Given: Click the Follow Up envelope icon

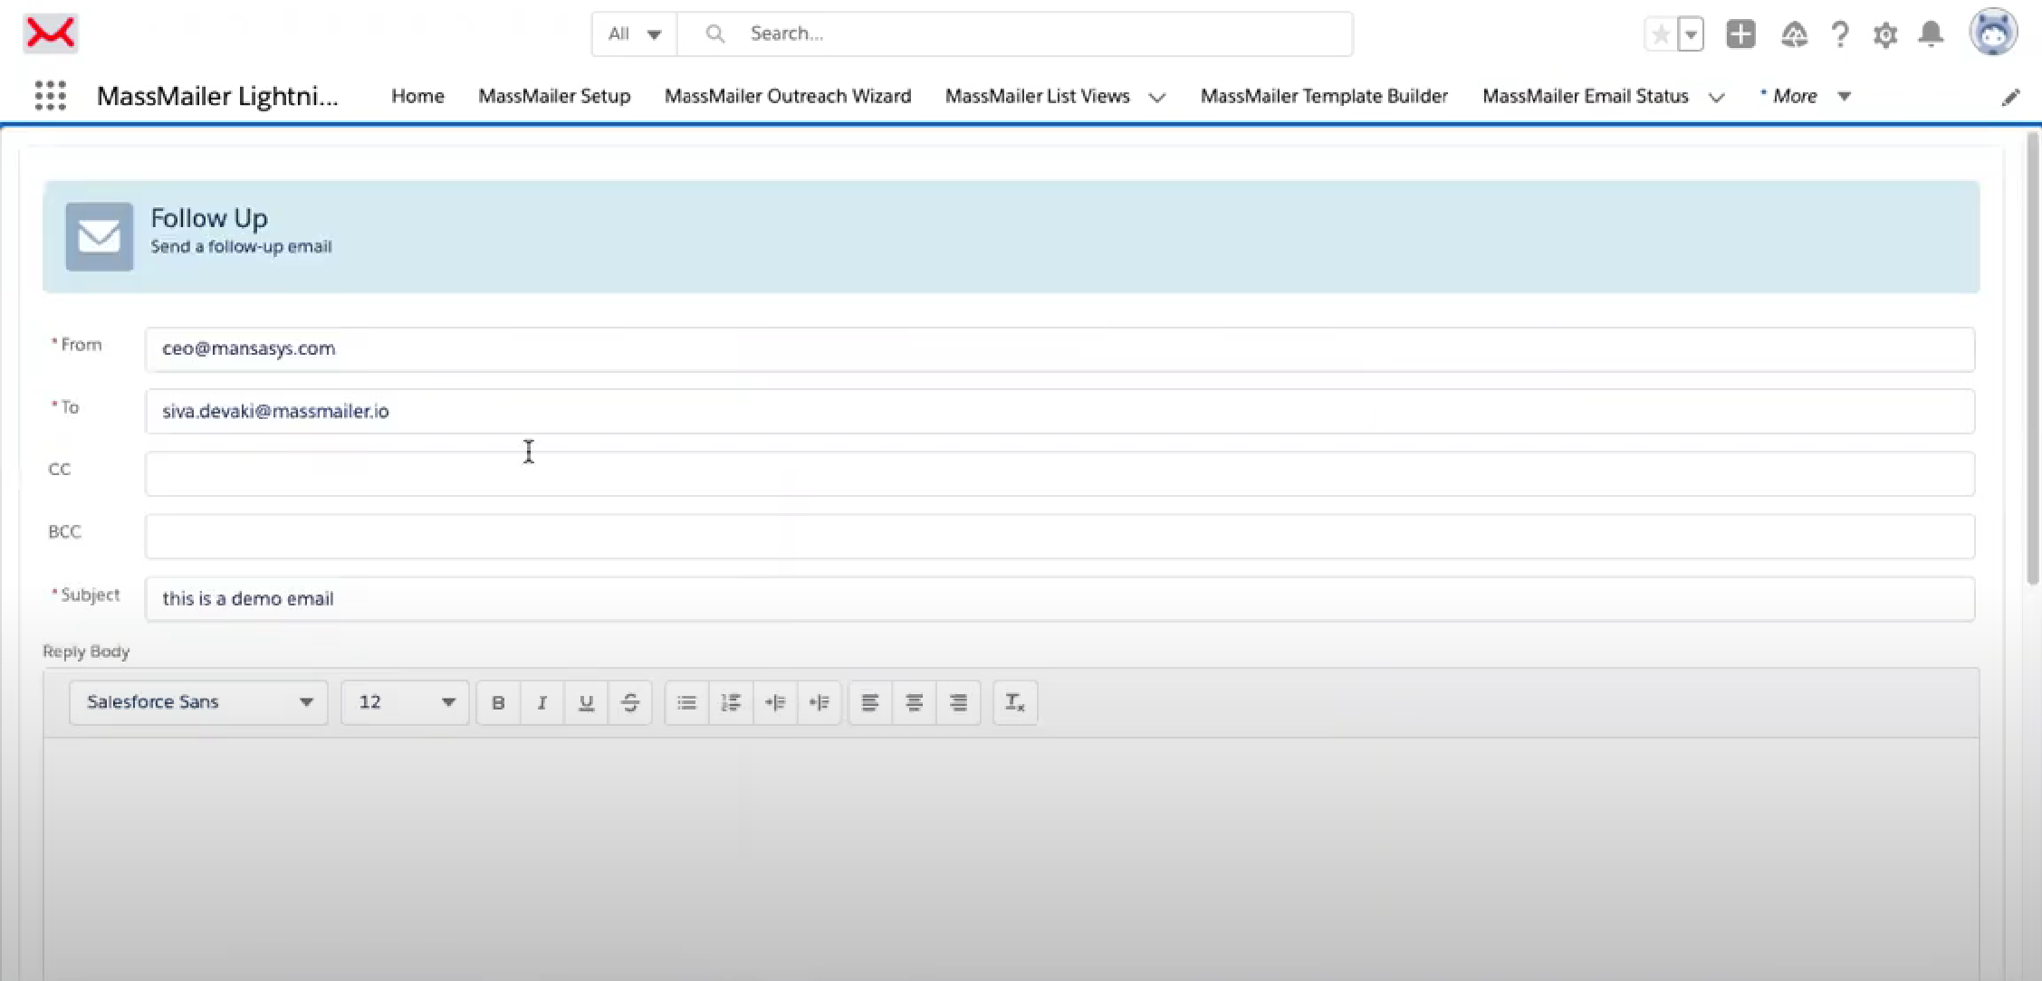Looking at the screenshot, I should (100, 236).
